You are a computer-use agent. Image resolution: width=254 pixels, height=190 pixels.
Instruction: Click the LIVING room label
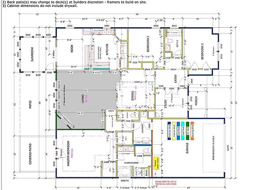(82, 99)
